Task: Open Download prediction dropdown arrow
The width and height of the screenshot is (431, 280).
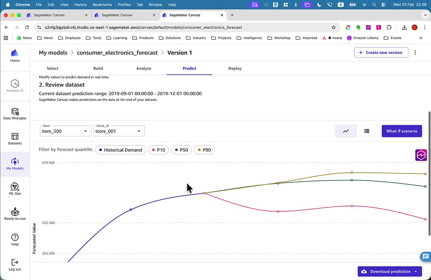Action: point(416,272)
